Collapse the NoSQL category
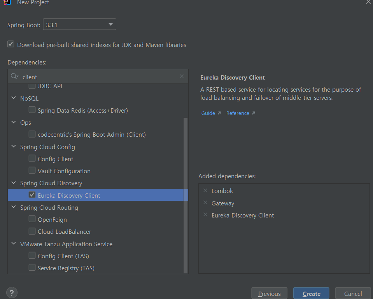 point(14,98)
